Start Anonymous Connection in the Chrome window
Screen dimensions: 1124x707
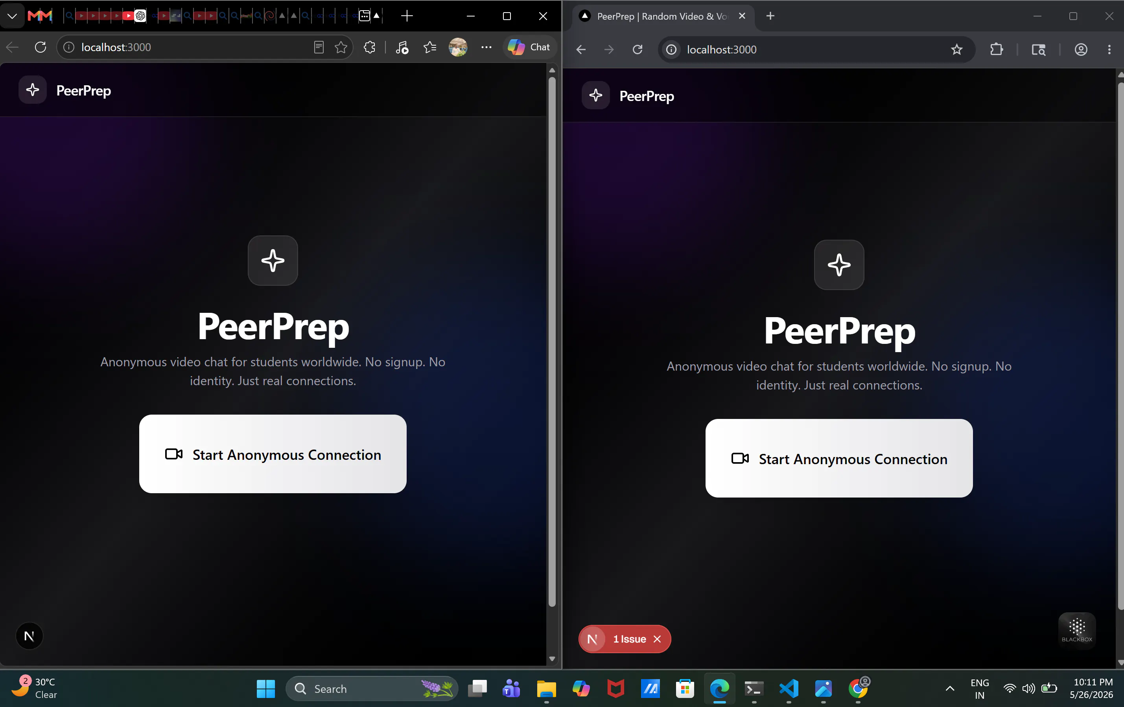point(839,458)
